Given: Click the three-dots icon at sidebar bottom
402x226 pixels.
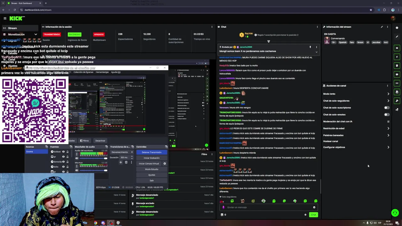Looking at the screenshot, I should [x=397, y=110].
